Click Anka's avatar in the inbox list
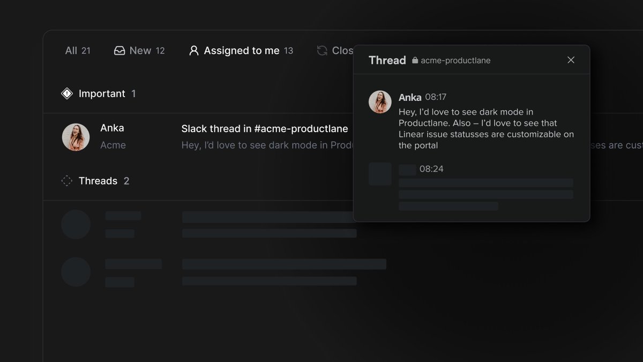This screenshot has height=362, width=643. [76, 137]
